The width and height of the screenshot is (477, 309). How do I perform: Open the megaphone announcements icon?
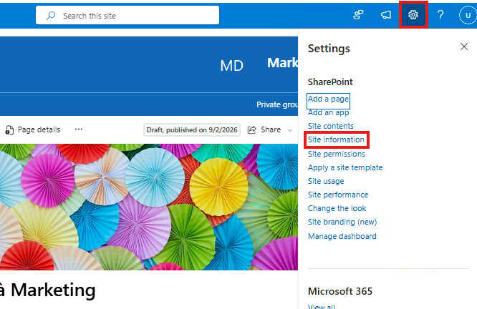pos(386,14)
